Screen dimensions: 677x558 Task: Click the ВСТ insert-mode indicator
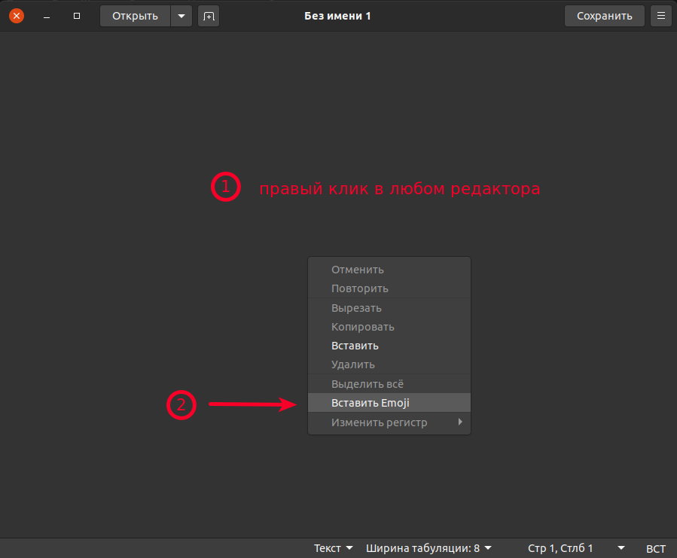click(655, 547)
